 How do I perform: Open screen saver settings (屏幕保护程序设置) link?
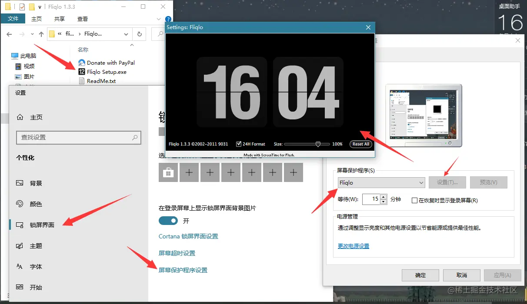[x=183, y=270]
